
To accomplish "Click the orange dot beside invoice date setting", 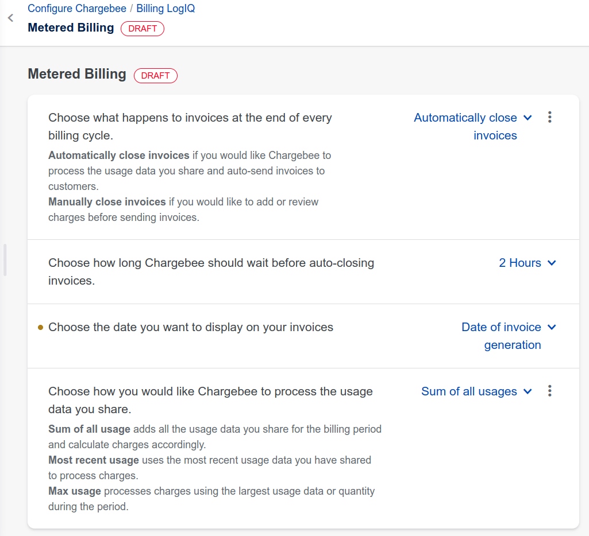I will [x=40, y=328].
